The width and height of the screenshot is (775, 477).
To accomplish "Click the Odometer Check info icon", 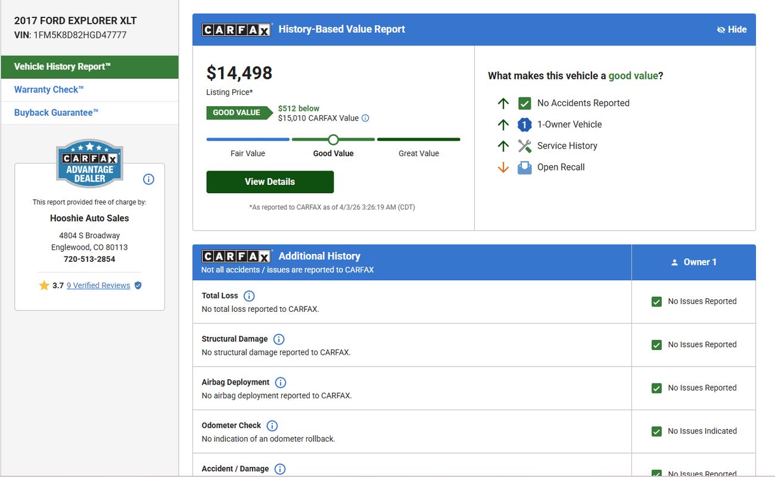I will 272,426.
